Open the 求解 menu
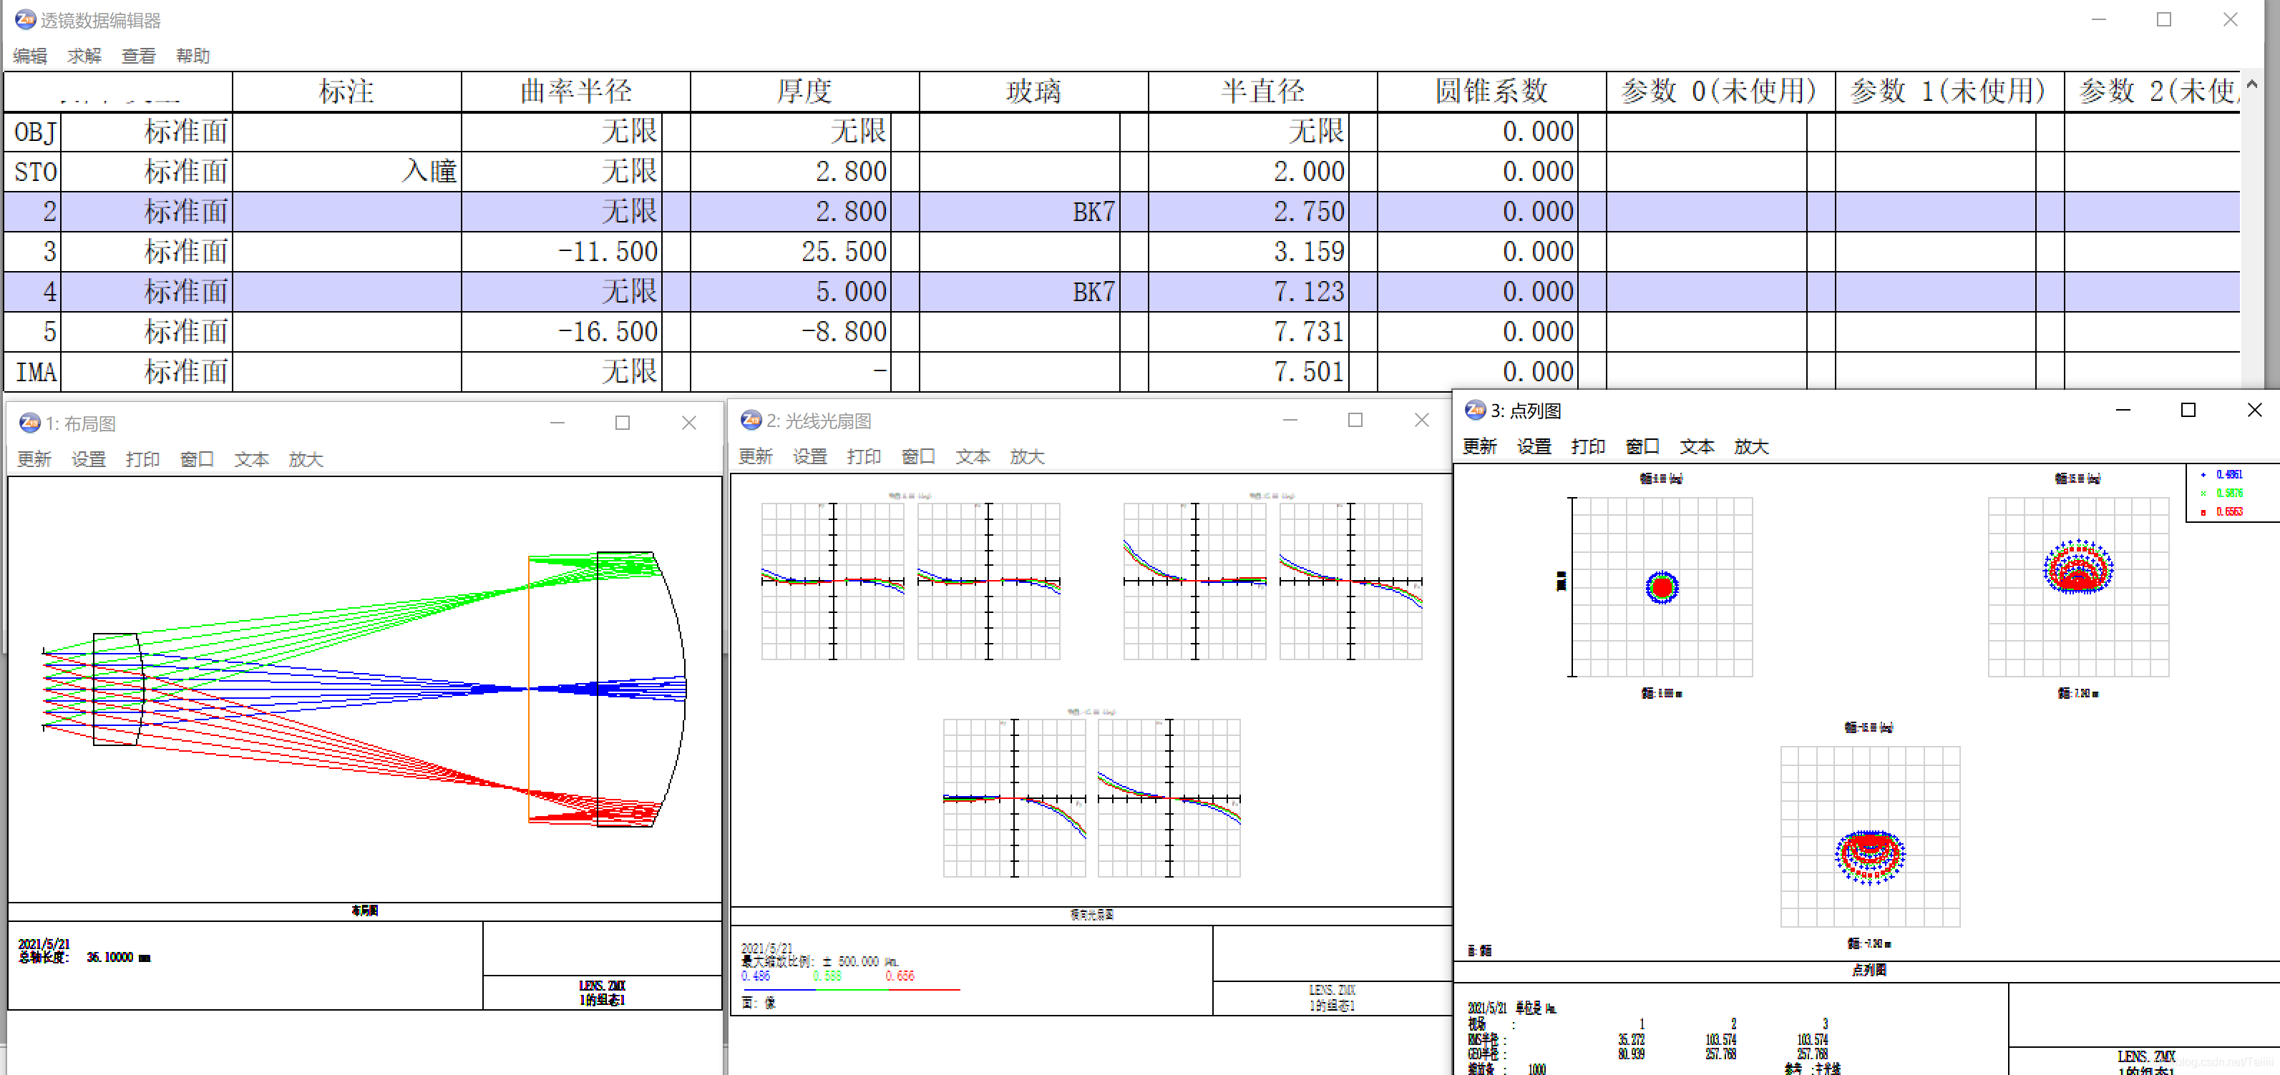 (x=84, y=56)
